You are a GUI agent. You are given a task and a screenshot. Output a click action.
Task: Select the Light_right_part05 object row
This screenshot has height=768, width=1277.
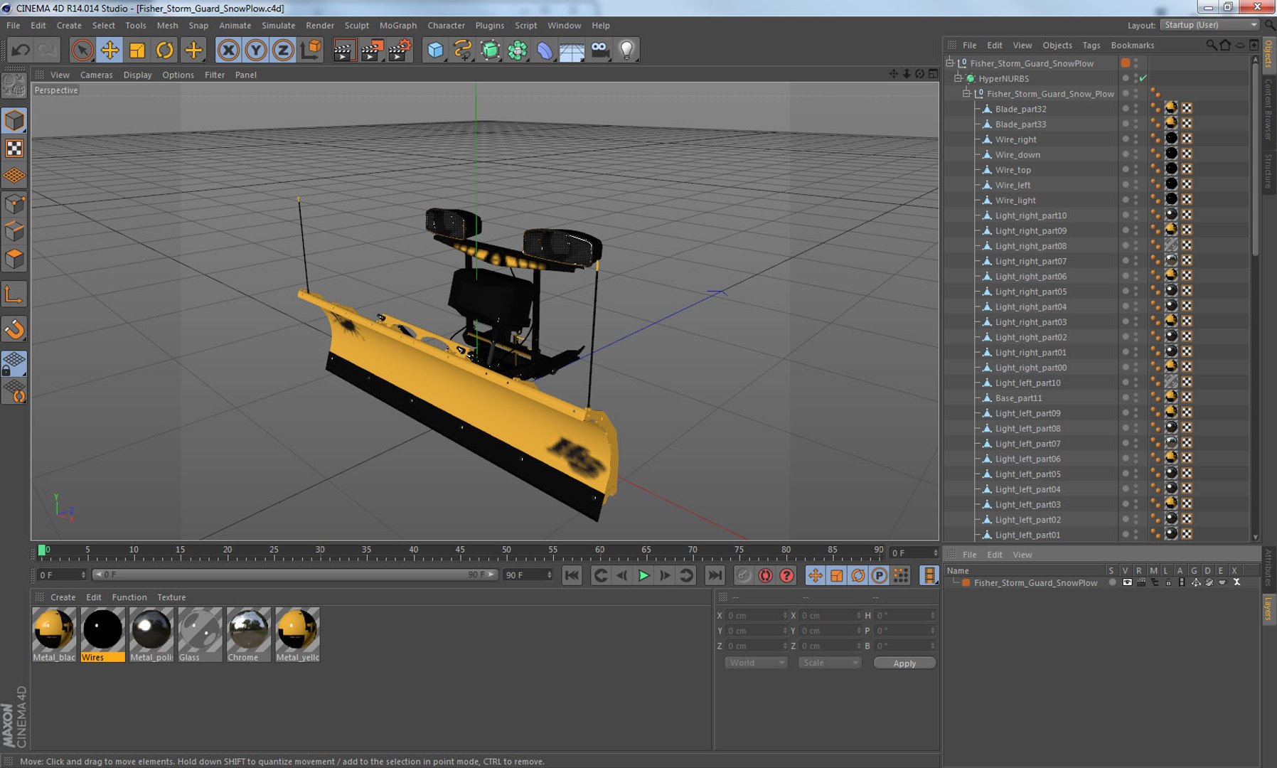[1030, 292]
